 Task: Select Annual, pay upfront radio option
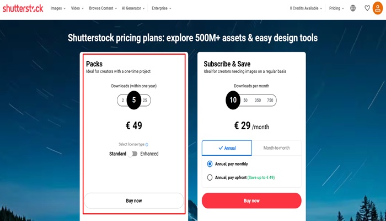pos(210,177)
